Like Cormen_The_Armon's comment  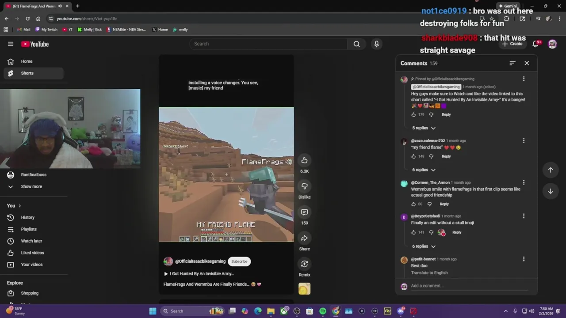click(413, 204)
